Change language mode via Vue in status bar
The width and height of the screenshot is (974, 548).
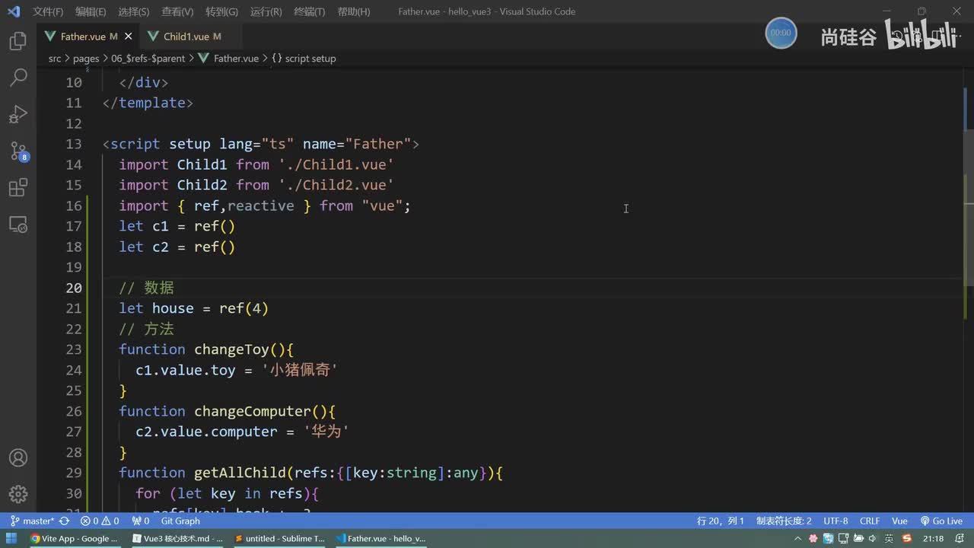coord(899,521)
